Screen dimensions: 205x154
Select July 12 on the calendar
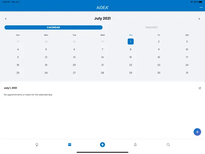[x=46, y=57]
